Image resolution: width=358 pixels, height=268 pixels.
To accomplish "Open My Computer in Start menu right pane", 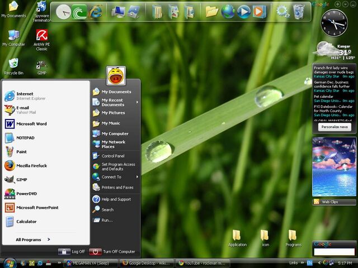I will click(x=116, y=133).
